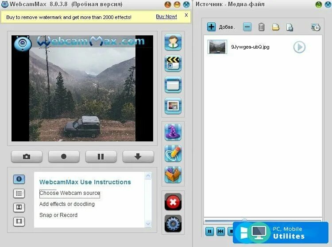Save playlist with the document disk icon
332x247 pixels.
290,27
